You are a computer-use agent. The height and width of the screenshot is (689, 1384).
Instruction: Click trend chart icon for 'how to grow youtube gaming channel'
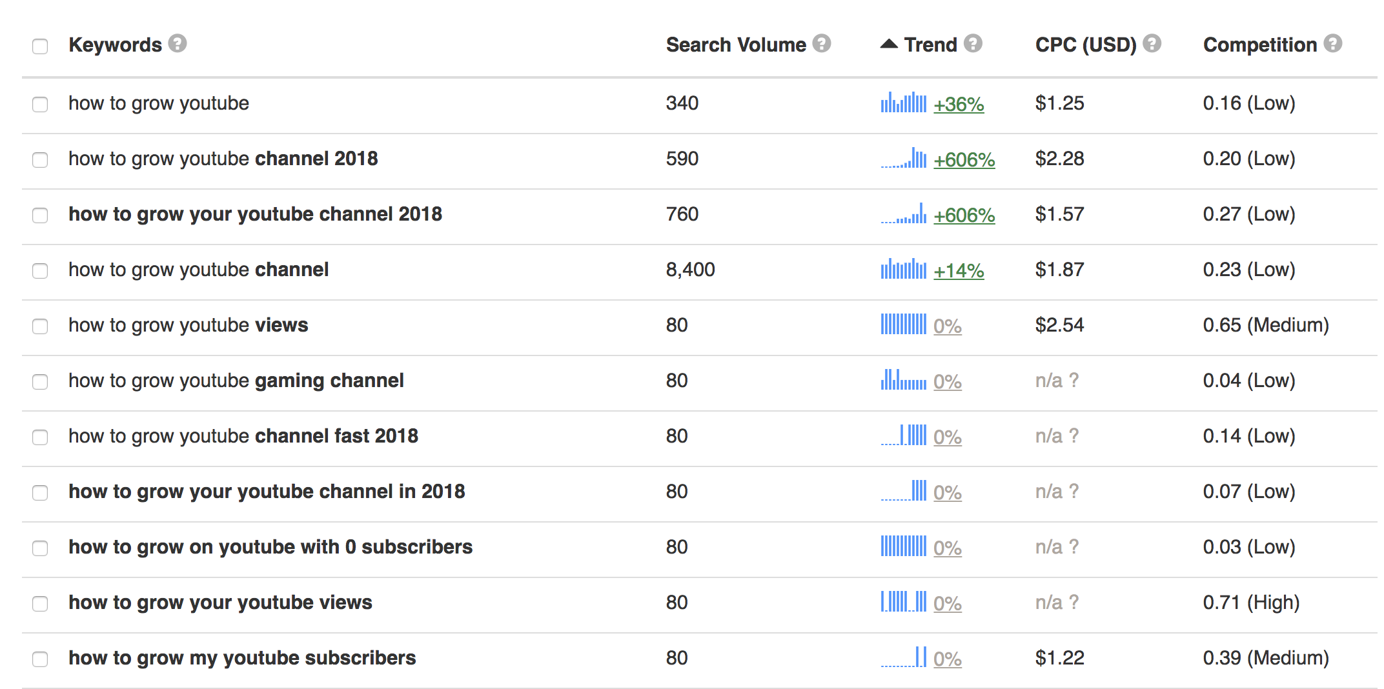(903, 380)
